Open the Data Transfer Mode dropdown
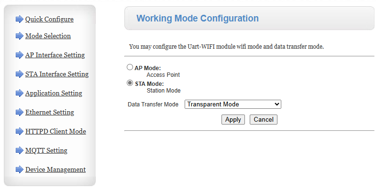 [x=233, y=104]
